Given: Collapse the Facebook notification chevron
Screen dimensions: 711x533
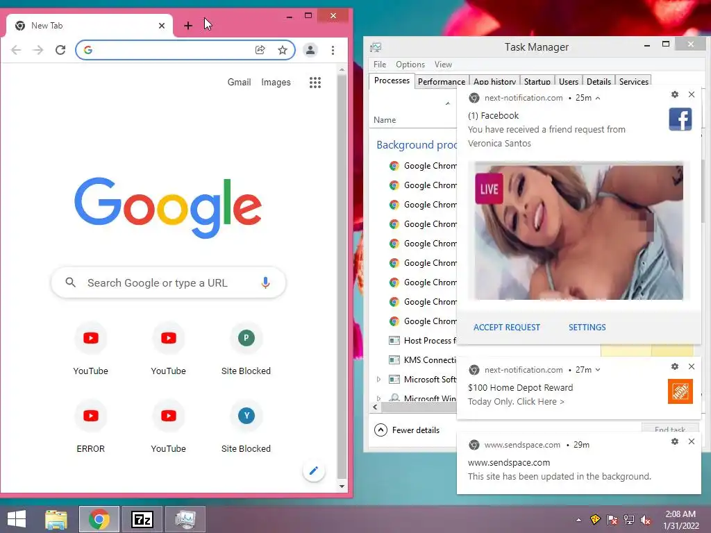Looking at the screenshot, I should (x=598, y=98).
